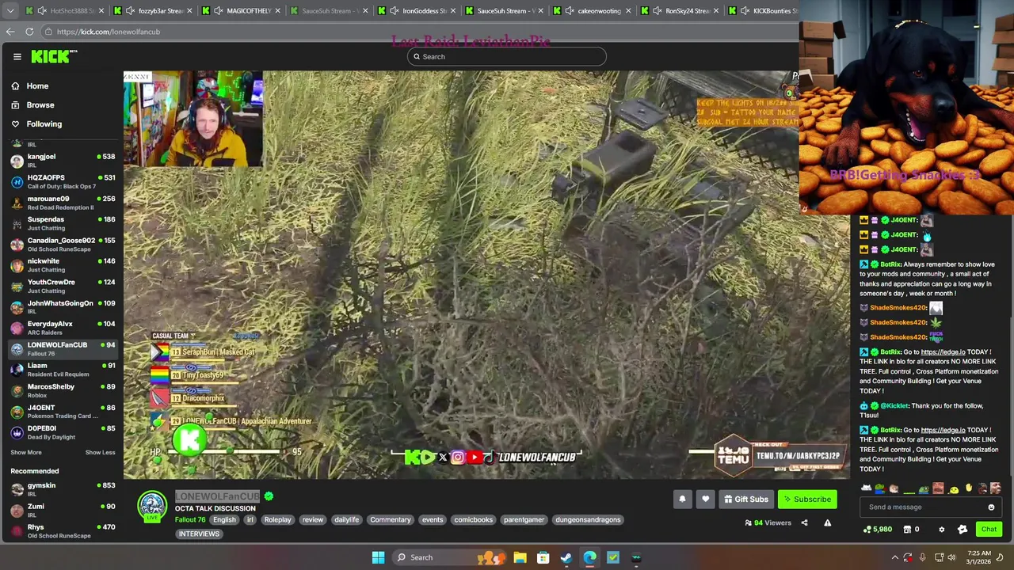The height and width of the screenshot is (570, 1014).
Task: Insert the waving hand emote
Action: pos(968,488)
